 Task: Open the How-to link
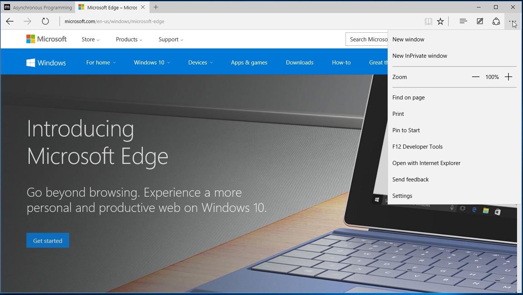[x=341, y=63]
